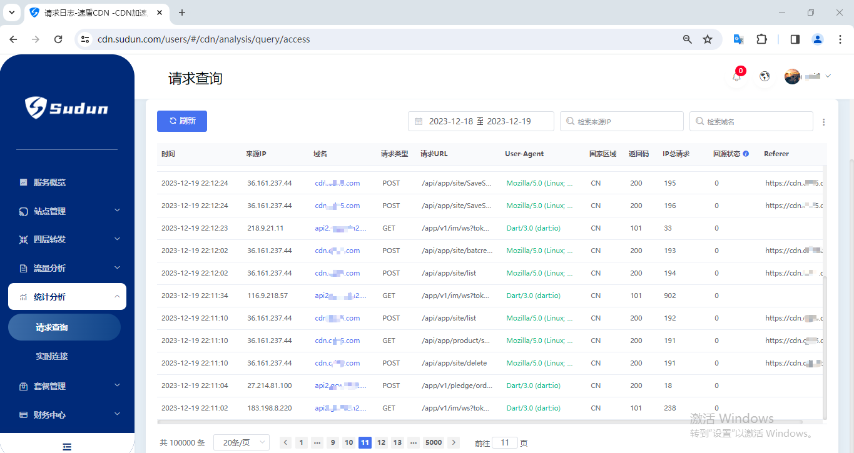Image resolution: width=854 pixels, height=453 pixels.
Task: Open the date range picker field
Action: pos(480,121)
